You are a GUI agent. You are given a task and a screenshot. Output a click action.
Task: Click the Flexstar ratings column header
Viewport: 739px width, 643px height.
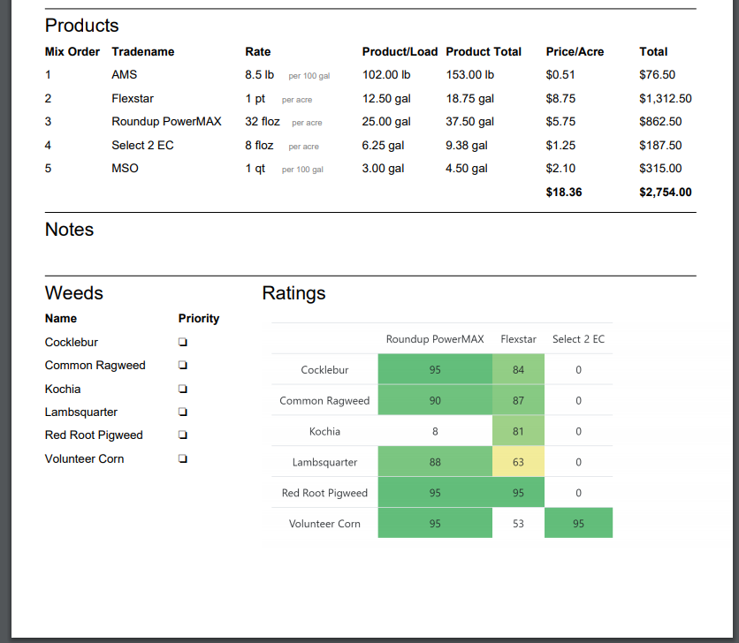(x=518, y=339)
